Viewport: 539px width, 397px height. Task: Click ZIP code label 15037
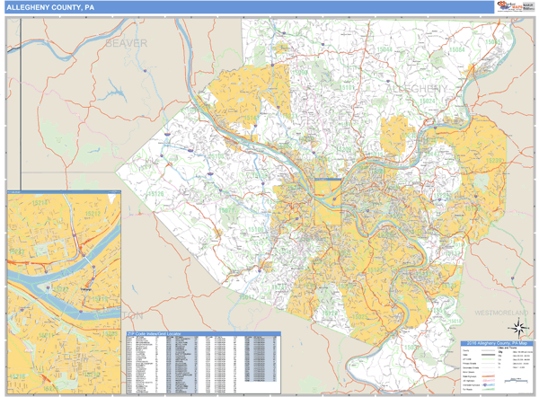[x=411, y=348]
